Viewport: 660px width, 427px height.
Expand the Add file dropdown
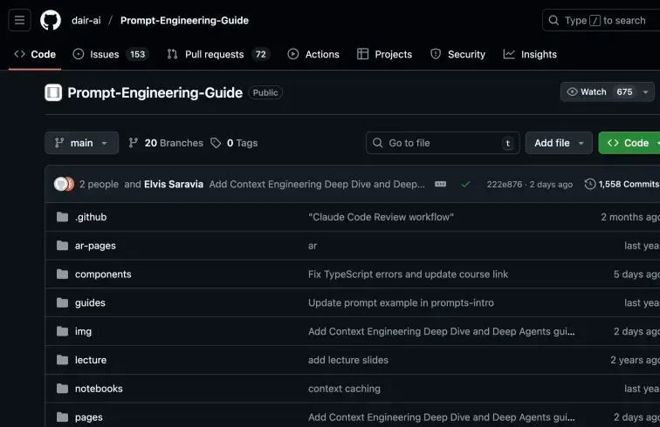pyautogui.click(x=559, y=143)
